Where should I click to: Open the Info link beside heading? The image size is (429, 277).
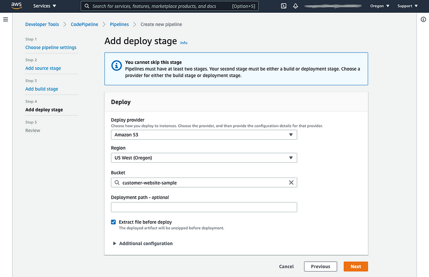coord(184,43)
